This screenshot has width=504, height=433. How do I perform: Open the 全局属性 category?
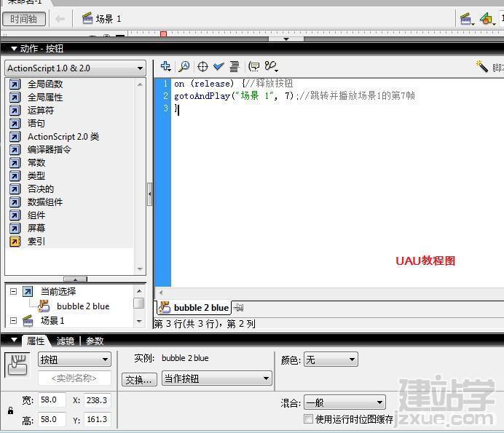(45, 98)
